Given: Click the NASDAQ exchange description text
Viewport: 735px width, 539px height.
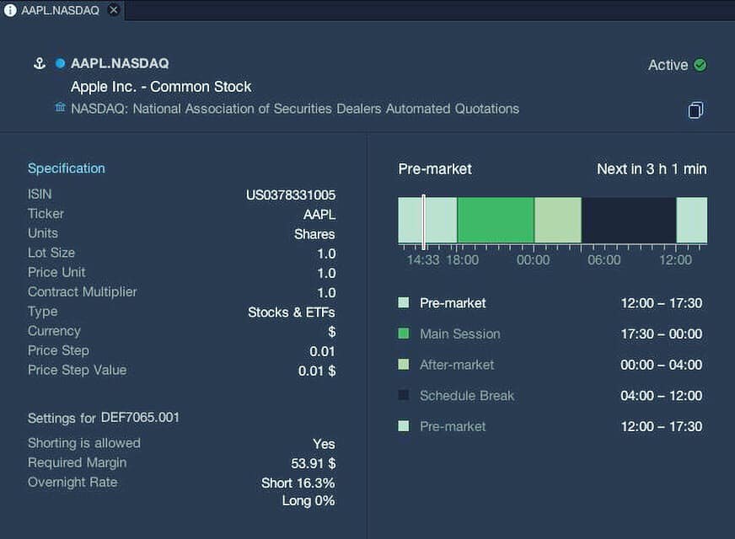Looking at the screenshot, I should 295,109.
